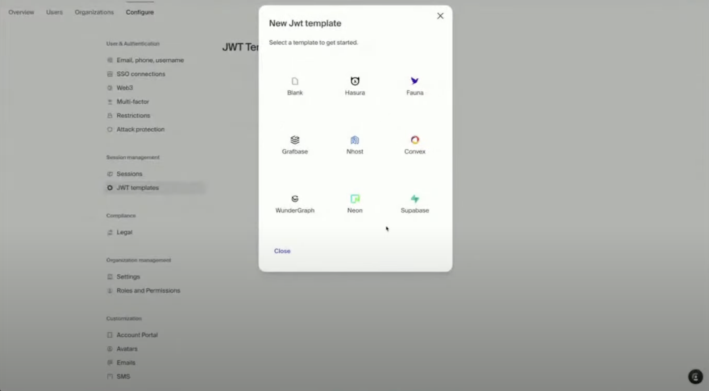709x391 pixels.
Task: Click the SMS sidebar icon
Action: pos(110,377)
